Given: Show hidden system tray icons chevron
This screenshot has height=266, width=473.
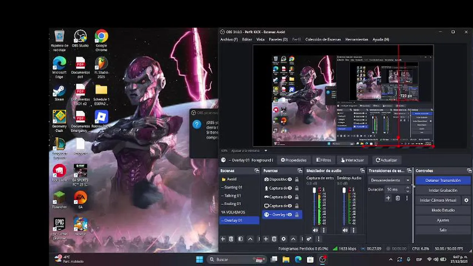Looking at the screenshot, I should pos(391,259).
